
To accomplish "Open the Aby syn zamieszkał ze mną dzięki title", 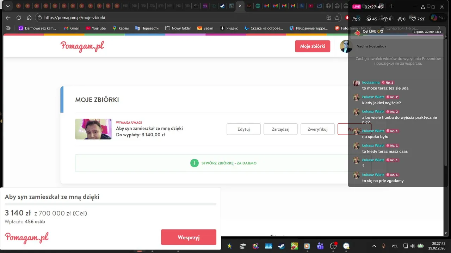I will point(149,129).
